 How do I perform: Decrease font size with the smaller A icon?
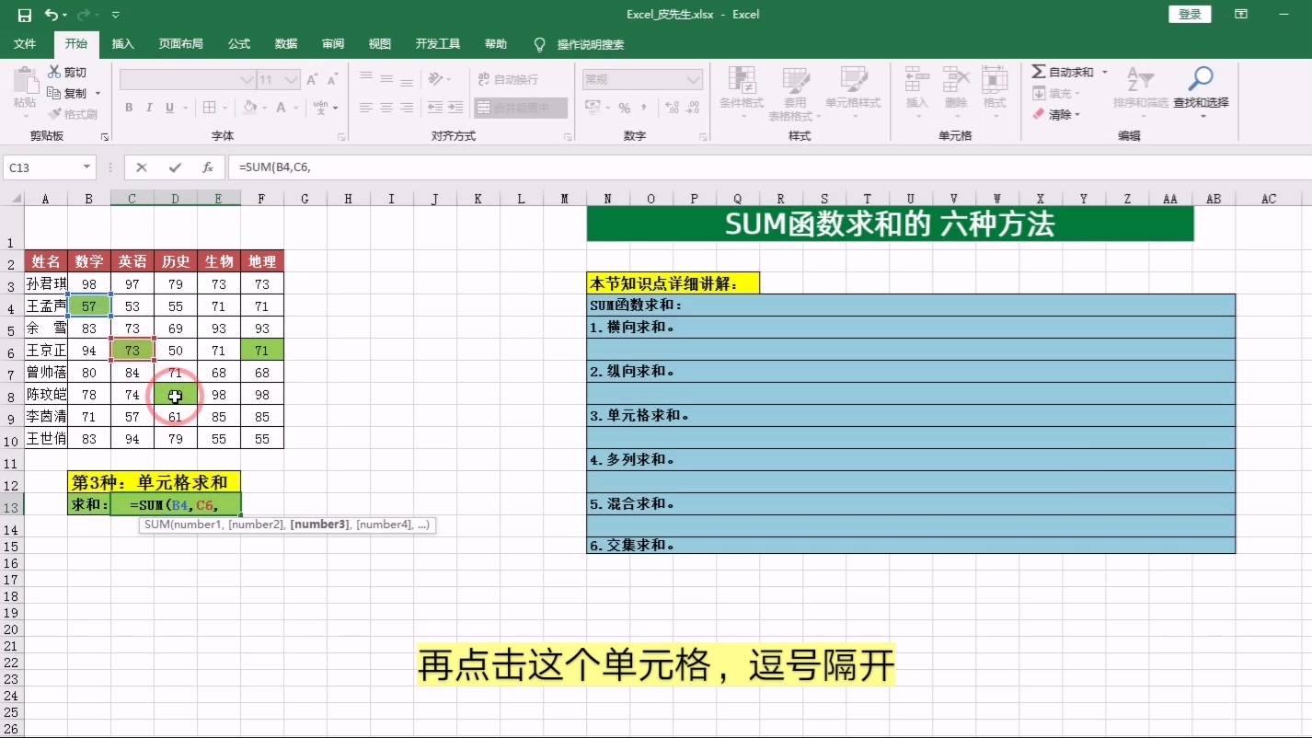click(333, 80)
